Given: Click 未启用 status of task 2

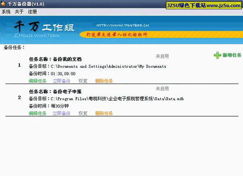Looking at the screenshot, I should click(162, 88).
